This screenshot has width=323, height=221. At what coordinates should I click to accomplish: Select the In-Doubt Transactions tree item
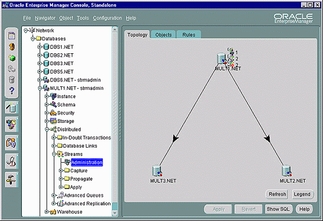(87, 137)
